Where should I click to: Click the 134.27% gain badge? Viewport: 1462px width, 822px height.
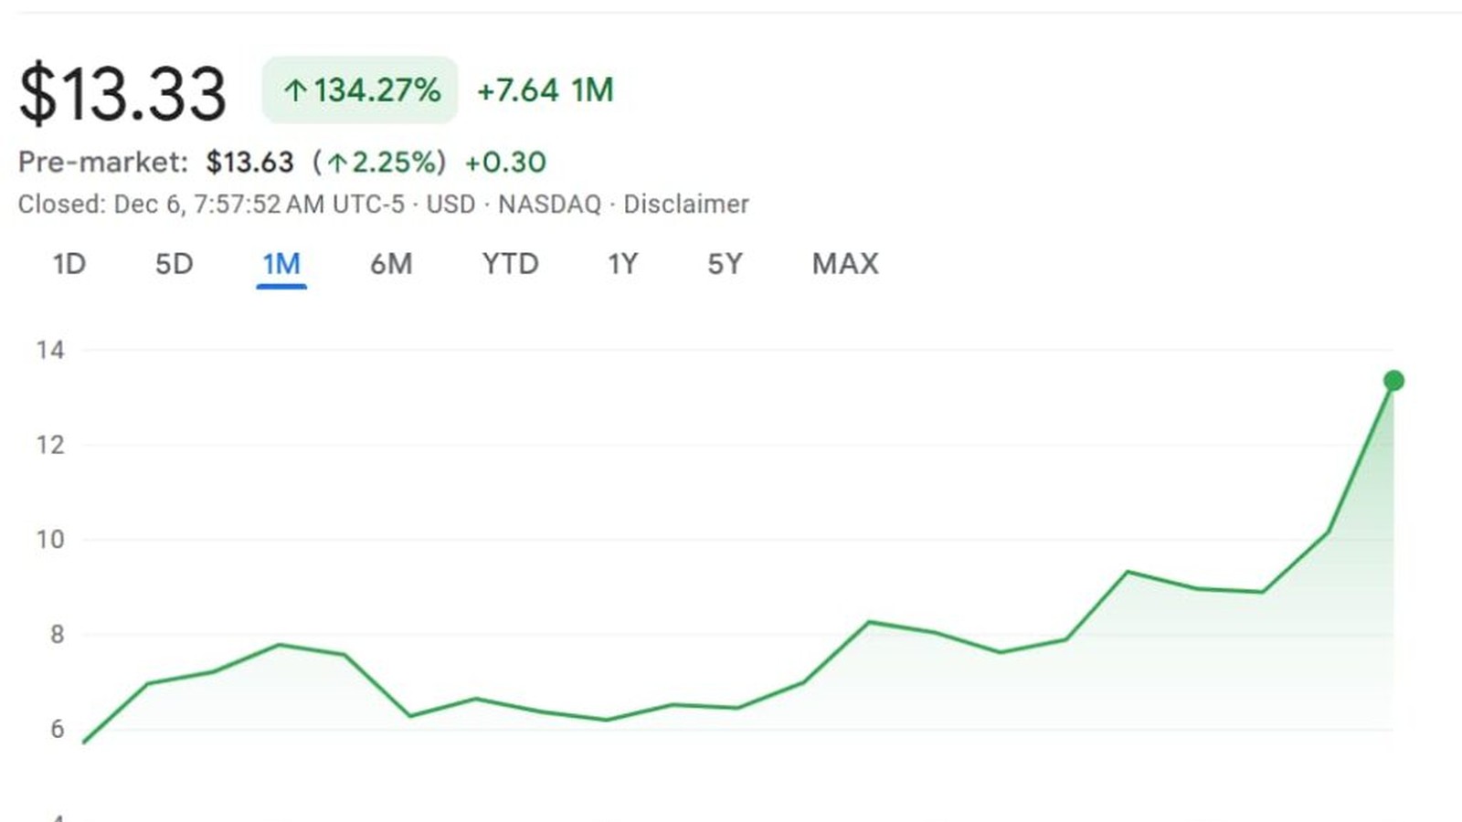coord(360,90)
